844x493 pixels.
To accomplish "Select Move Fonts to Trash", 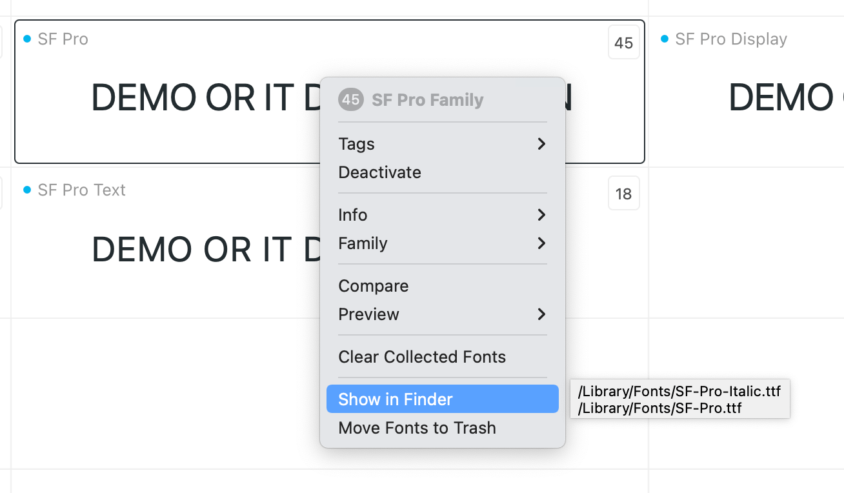I will pyautogui.click(x=417, y=428).
